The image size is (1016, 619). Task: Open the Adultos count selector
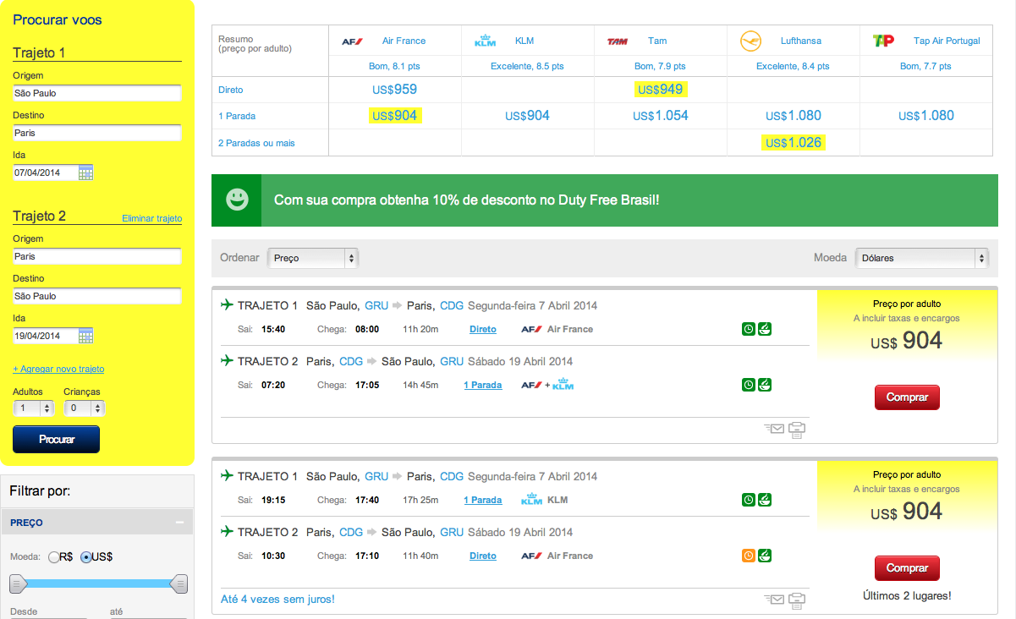click(34, 408)
